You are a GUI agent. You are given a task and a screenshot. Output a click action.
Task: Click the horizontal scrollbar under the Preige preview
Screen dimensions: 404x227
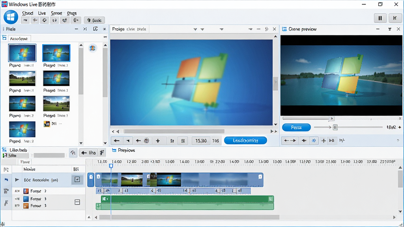click(x=174, y=132)
